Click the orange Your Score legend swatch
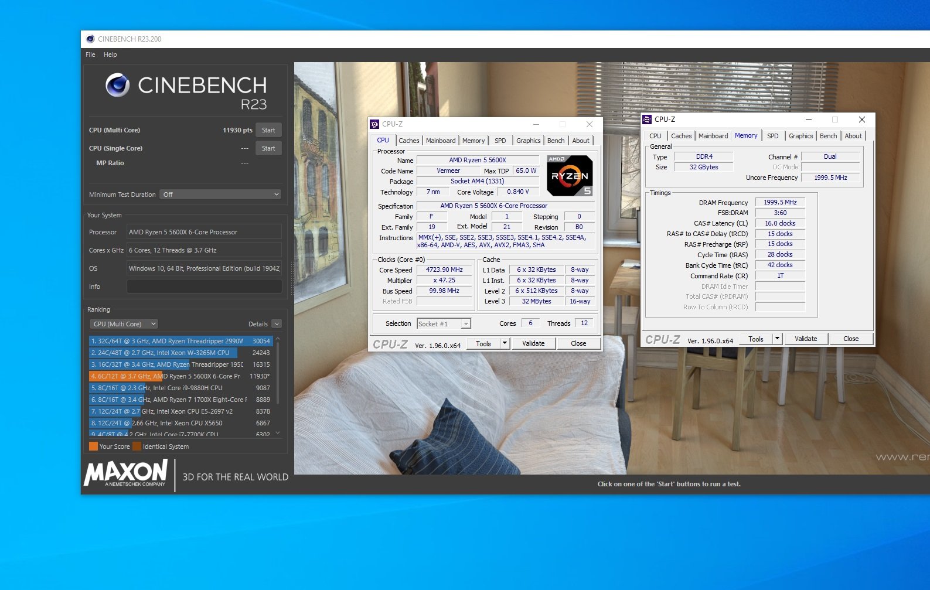Viewport: 930px width, 590px height. 93,446
